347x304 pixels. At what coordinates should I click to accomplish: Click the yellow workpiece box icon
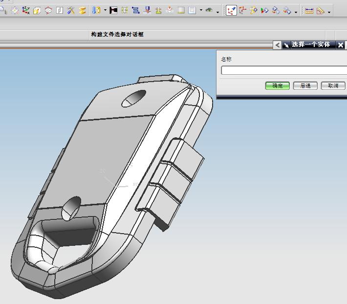click(x=37, y=10)
